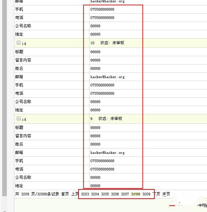
Task: Click the 未审核 status of record 10
Action: click(118, 43)
